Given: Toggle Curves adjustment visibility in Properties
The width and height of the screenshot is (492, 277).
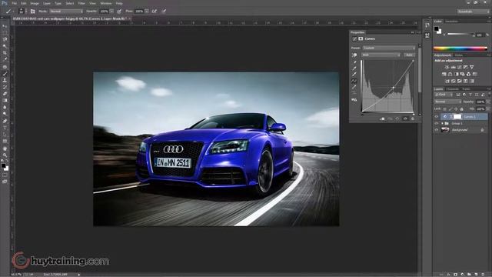Looking at the screenshot, I should pos(405,118).
